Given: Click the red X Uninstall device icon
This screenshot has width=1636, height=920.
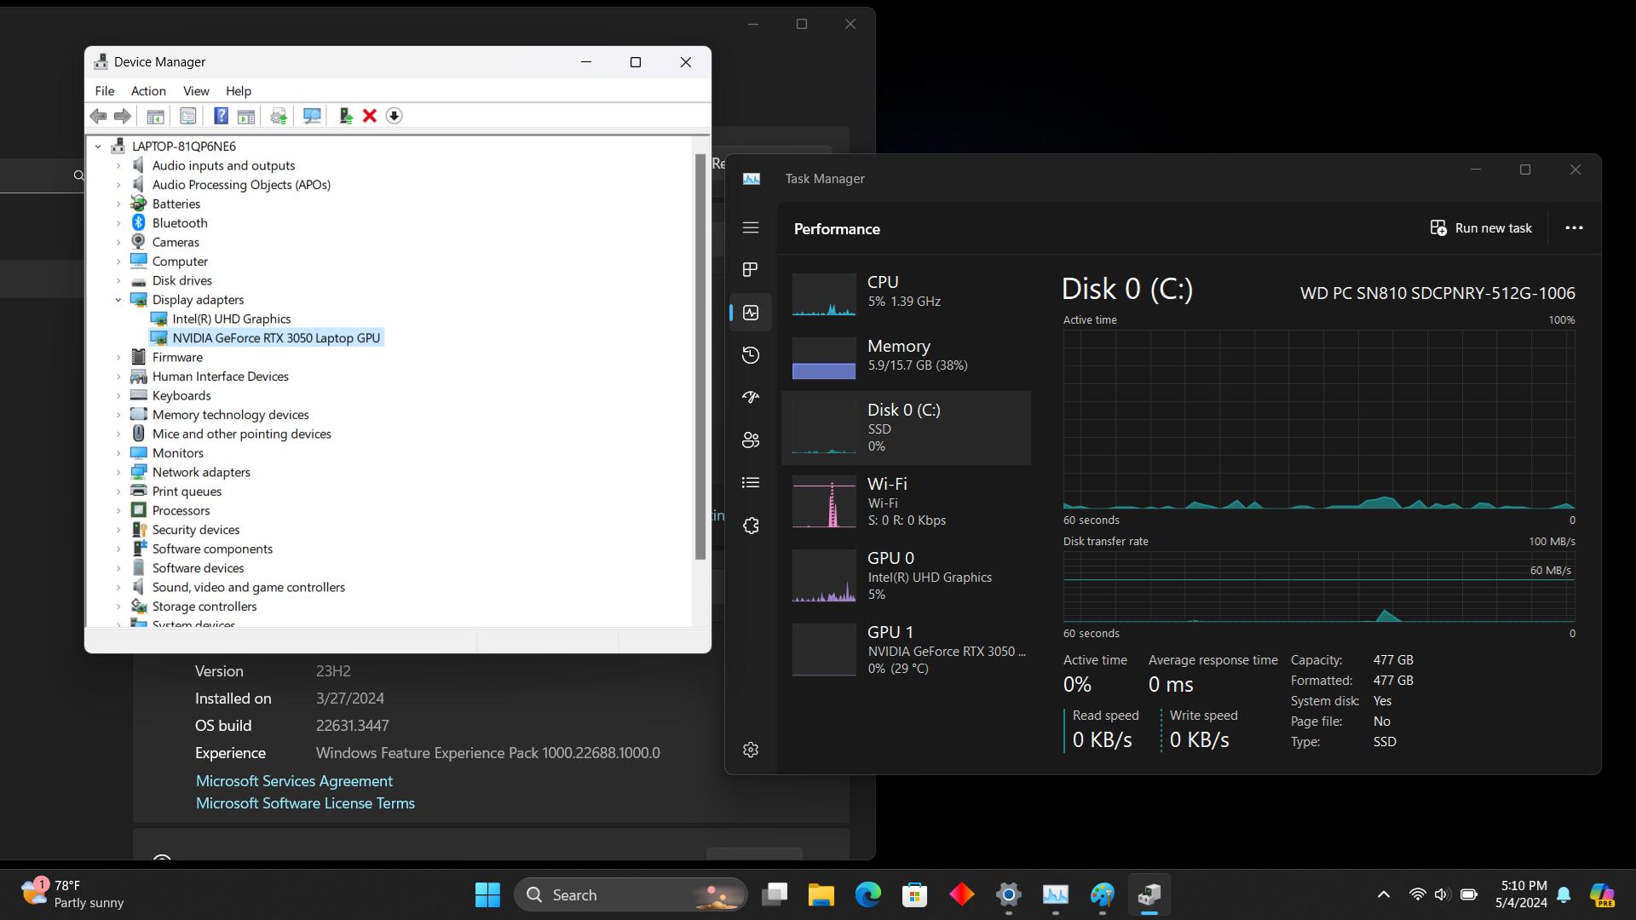Looking at the screenshot, I should 370,116.
